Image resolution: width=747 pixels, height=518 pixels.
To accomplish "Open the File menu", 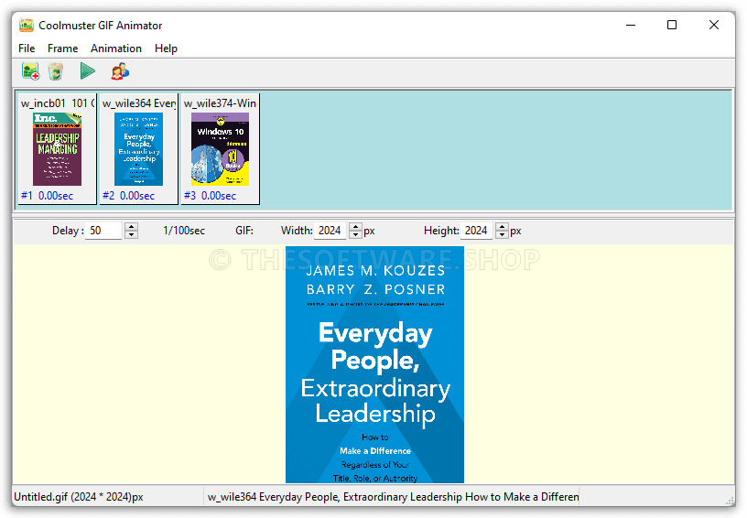I will [x=27, y=49].
